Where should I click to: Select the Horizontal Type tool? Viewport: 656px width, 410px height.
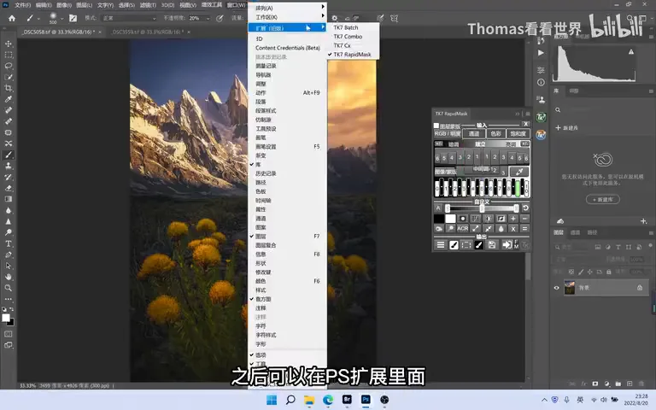click(9, 243)
